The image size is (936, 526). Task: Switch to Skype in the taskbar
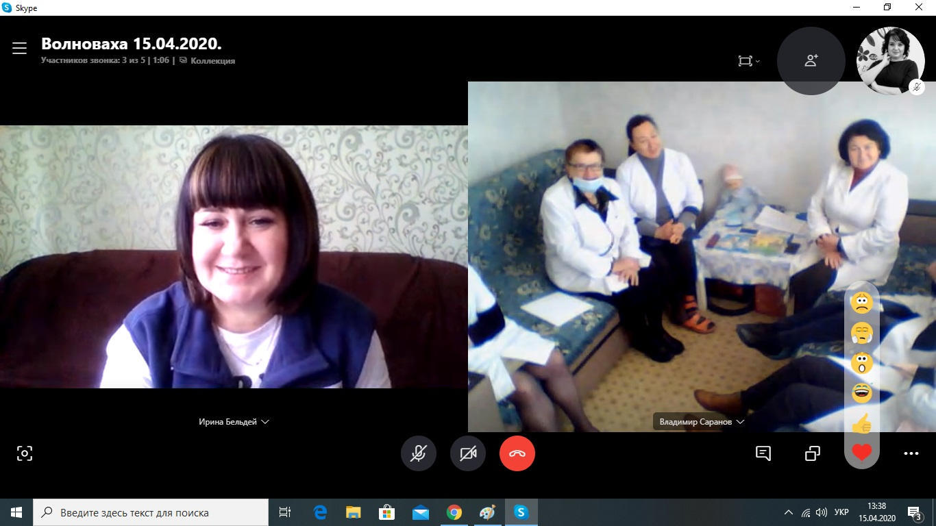[x=521, y=512]
